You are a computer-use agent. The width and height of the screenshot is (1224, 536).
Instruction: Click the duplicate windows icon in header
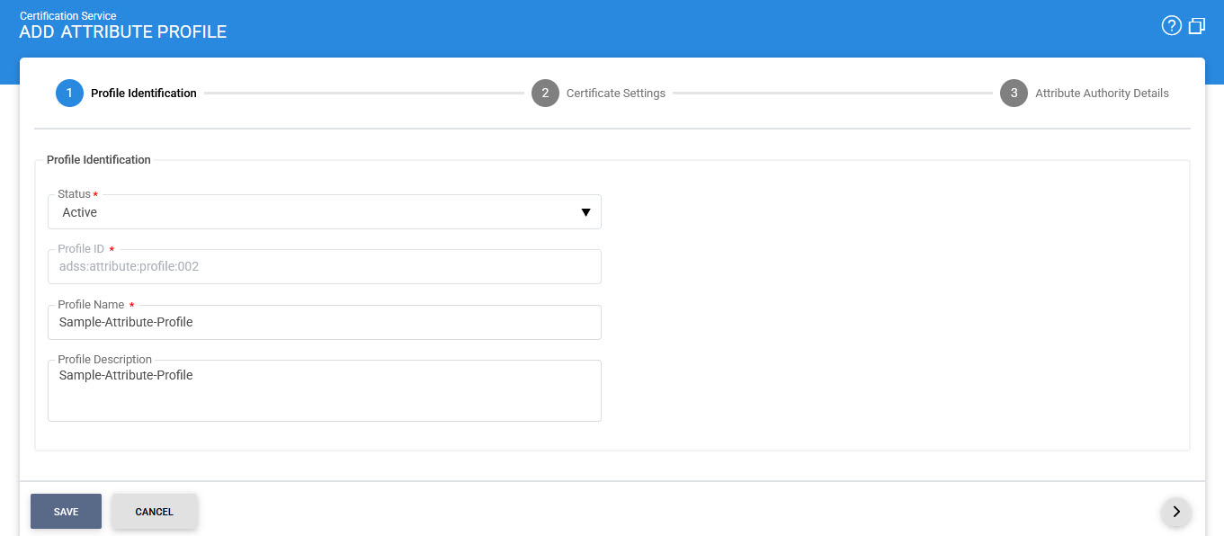1197,26
